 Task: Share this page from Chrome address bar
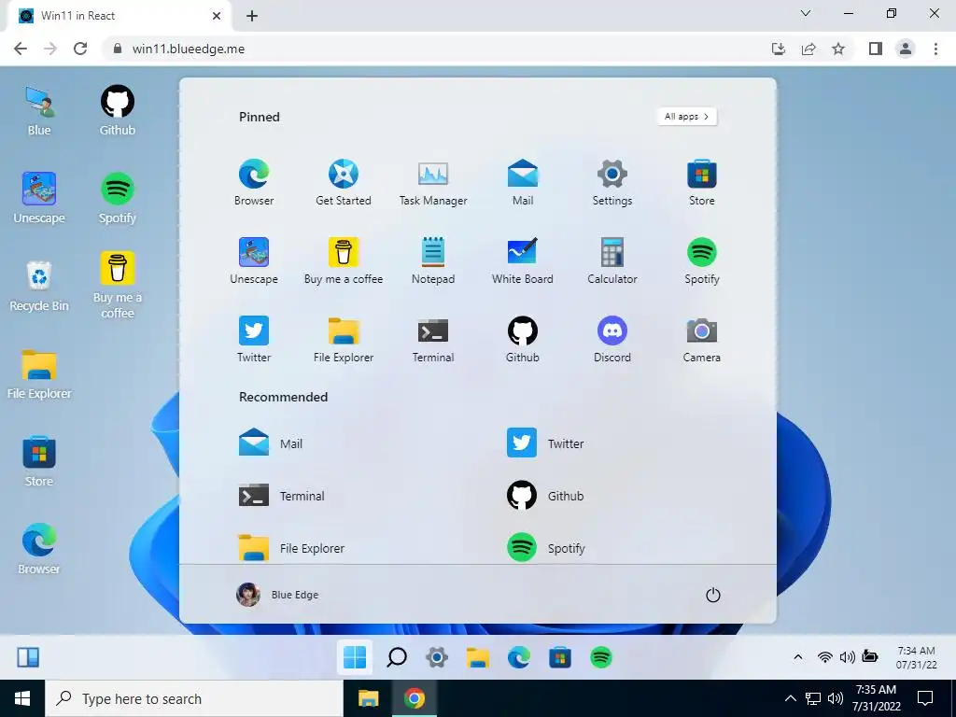pos(808,49)
